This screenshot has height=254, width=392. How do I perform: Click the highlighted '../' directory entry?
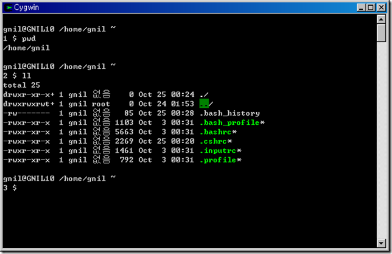[x=206, y=104]
